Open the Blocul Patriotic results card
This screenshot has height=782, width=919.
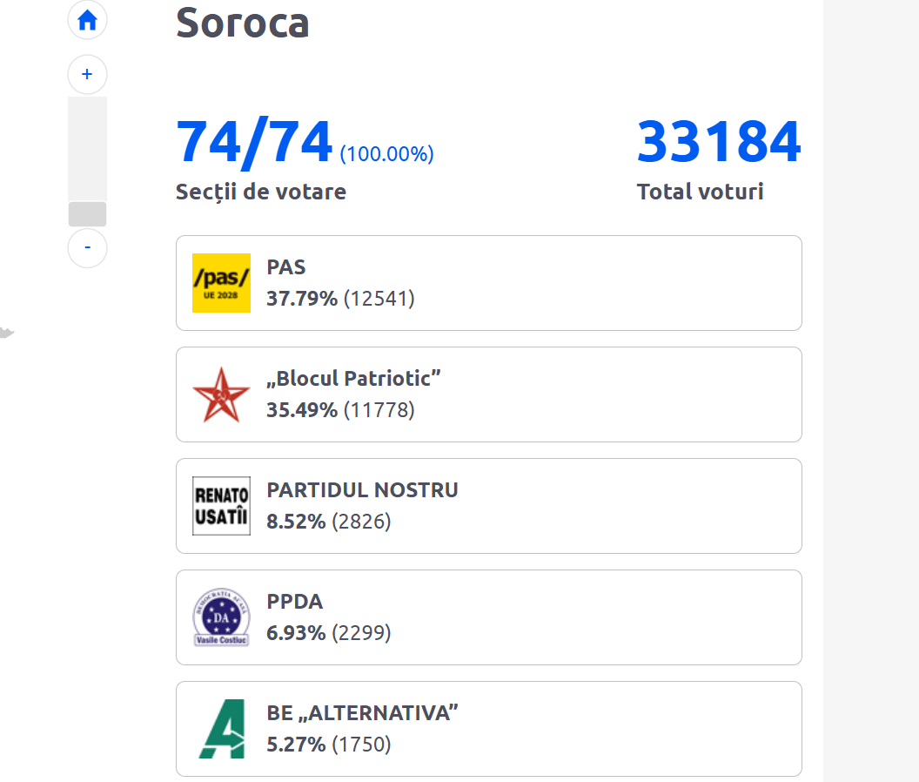(x=488, y=394)
